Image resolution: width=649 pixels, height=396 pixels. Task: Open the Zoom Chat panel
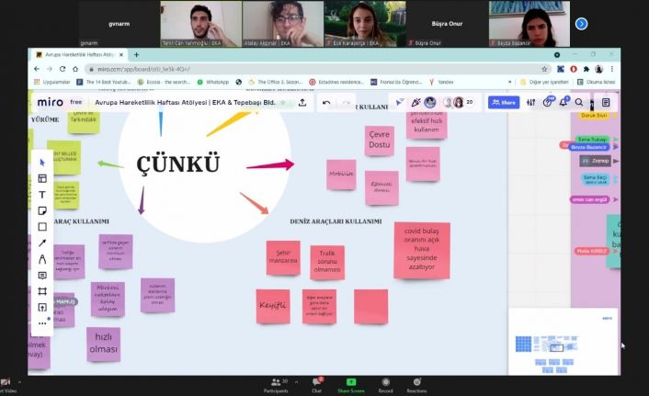(316, 385)
